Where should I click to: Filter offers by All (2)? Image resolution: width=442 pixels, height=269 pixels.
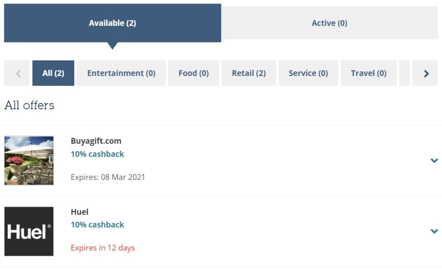pos(53,73)
